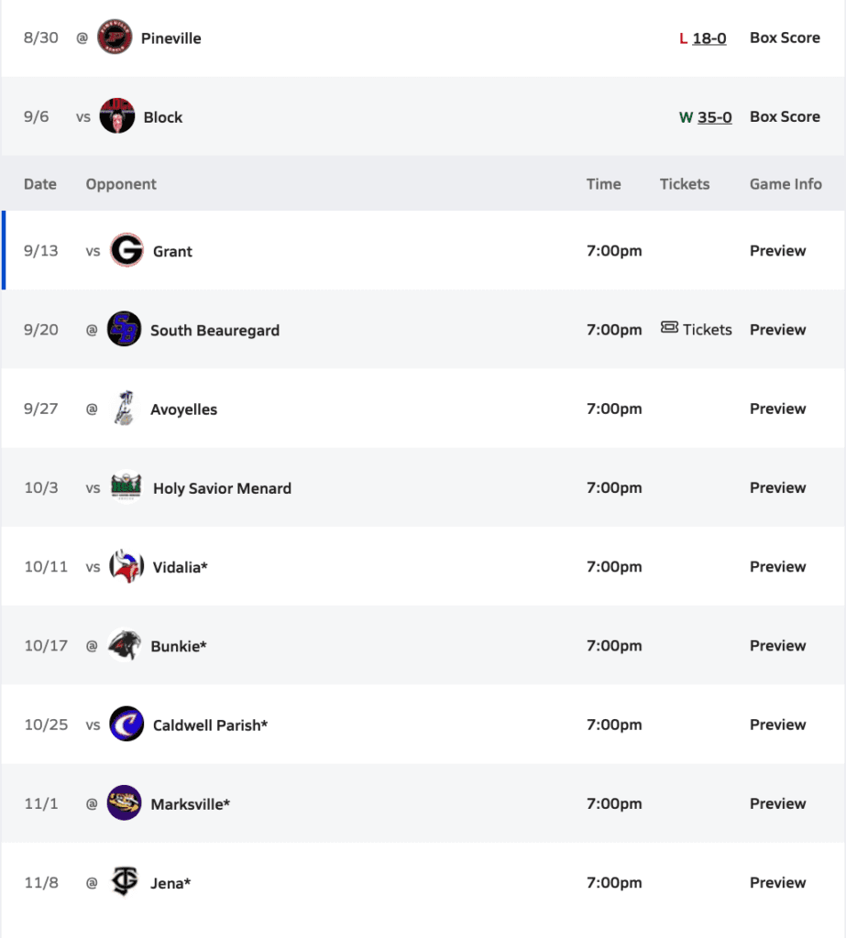Click the Date column header

tap(40, 184)
